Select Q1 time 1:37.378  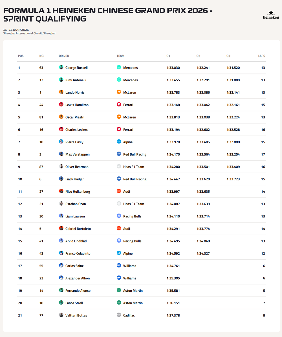point(173,316)
